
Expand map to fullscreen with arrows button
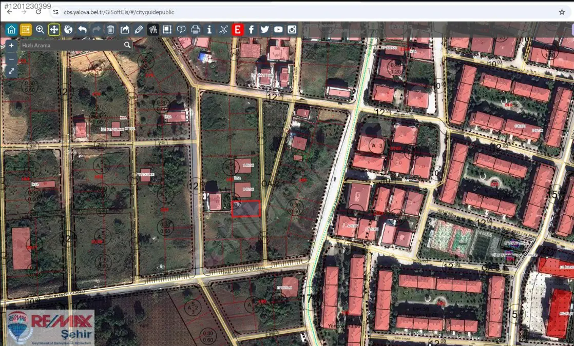[x=11, y=71]
